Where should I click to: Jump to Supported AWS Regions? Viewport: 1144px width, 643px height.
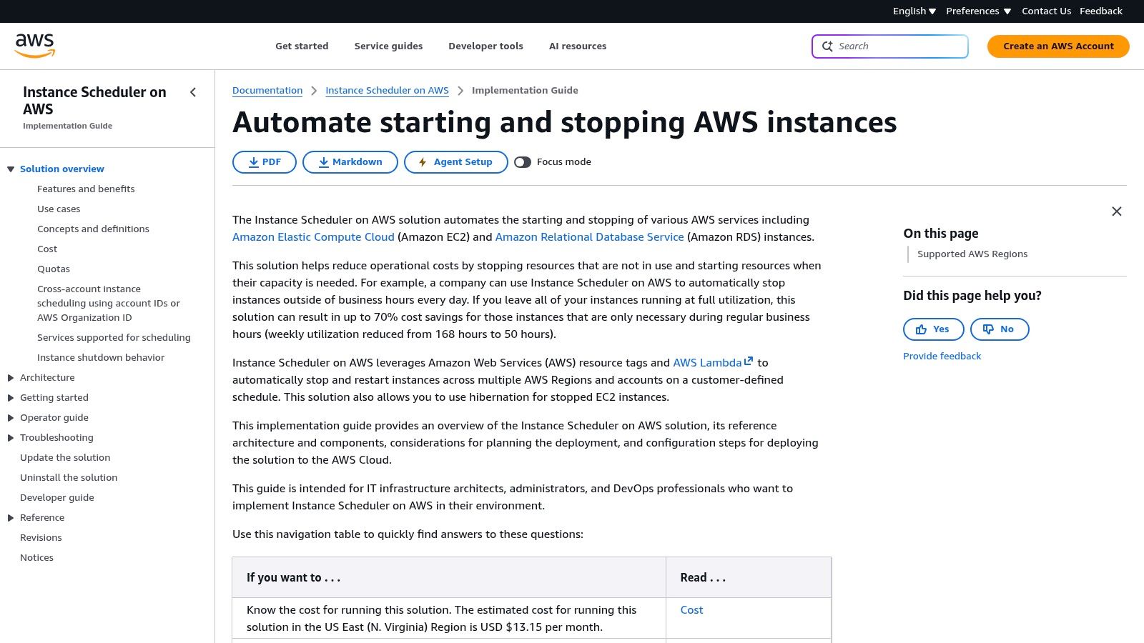(972, 254)
